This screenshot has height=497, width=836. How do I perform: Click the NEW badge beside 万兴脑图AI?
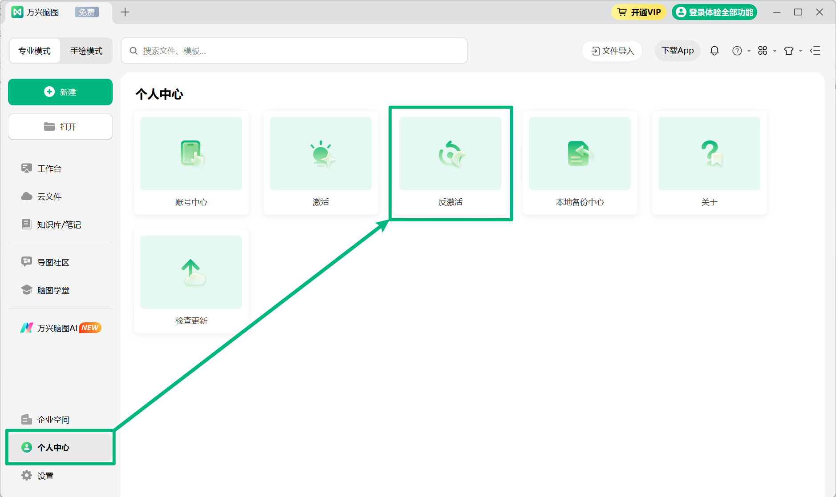(x=90, y=328)
